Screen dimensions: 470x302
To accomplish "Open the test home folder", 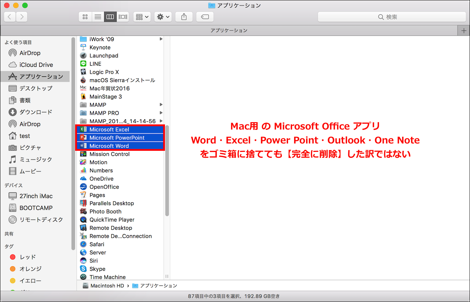I will click(x=25, y=136).
